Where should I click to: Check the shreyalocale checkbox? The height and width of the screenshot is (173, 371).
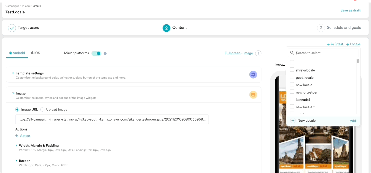pos(292,69)
